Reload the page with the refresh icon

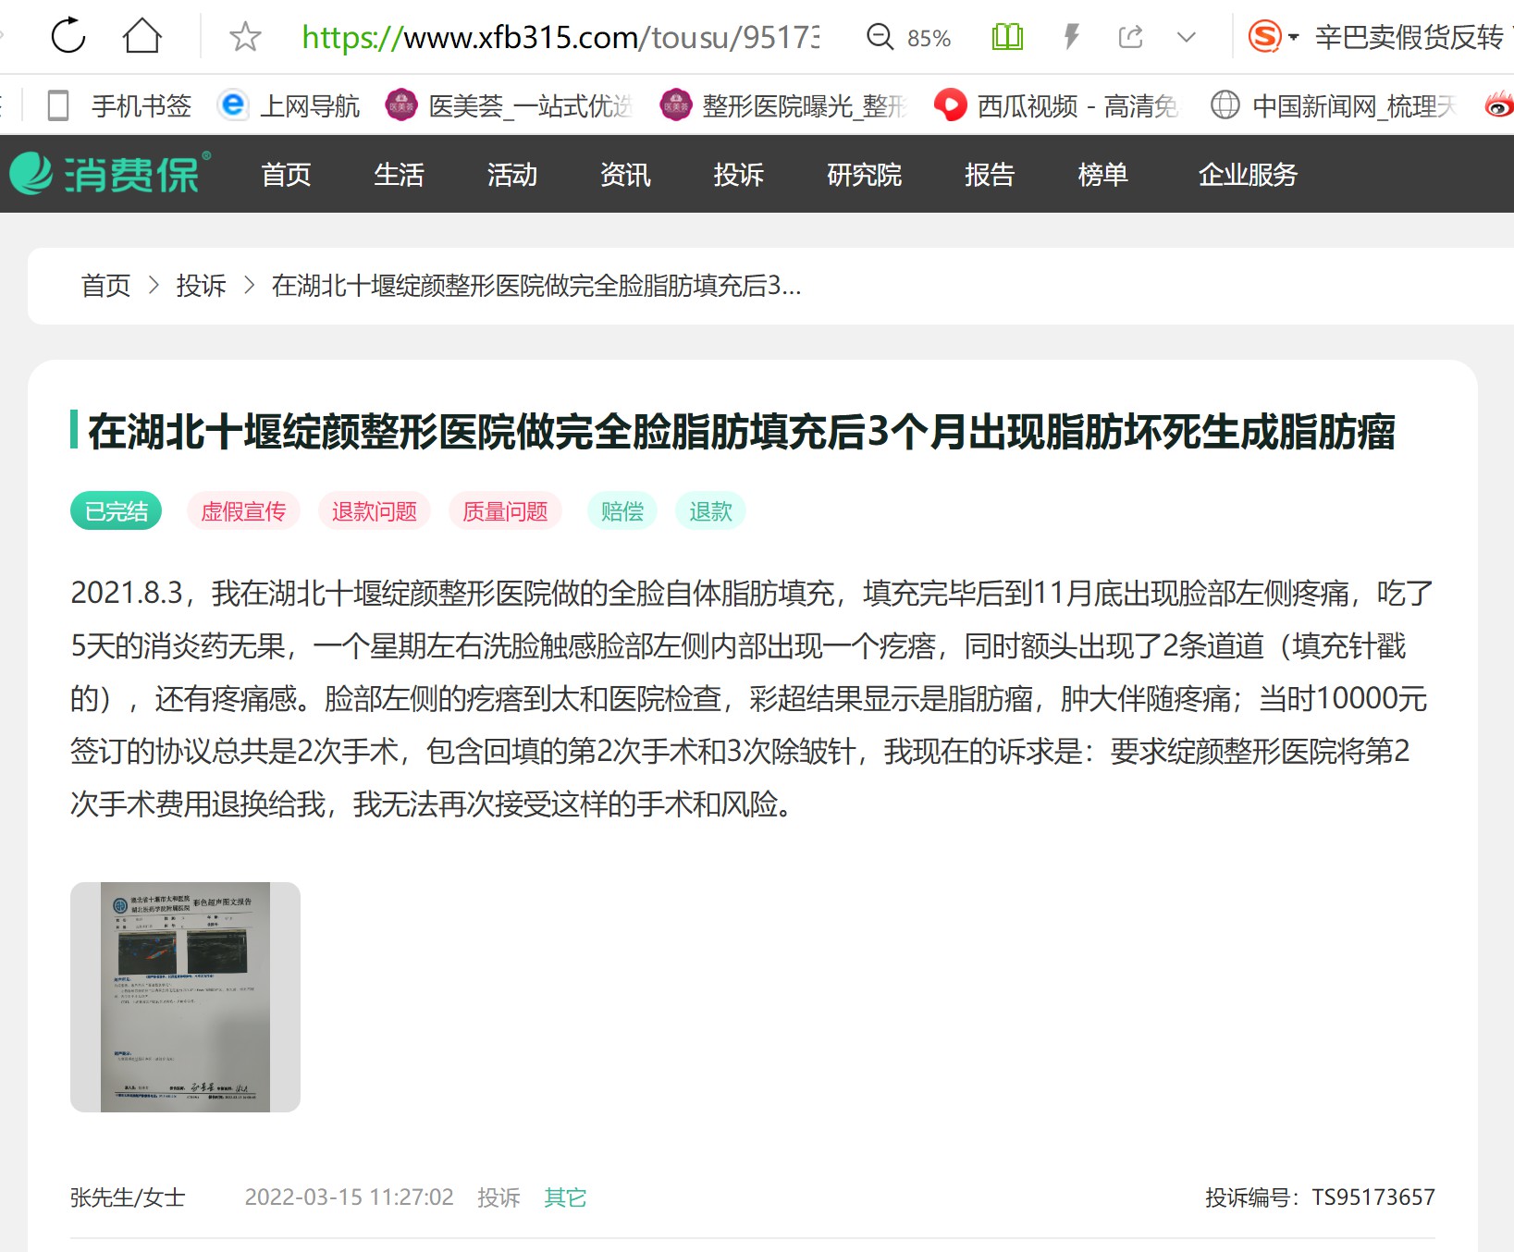click(68, 37)
